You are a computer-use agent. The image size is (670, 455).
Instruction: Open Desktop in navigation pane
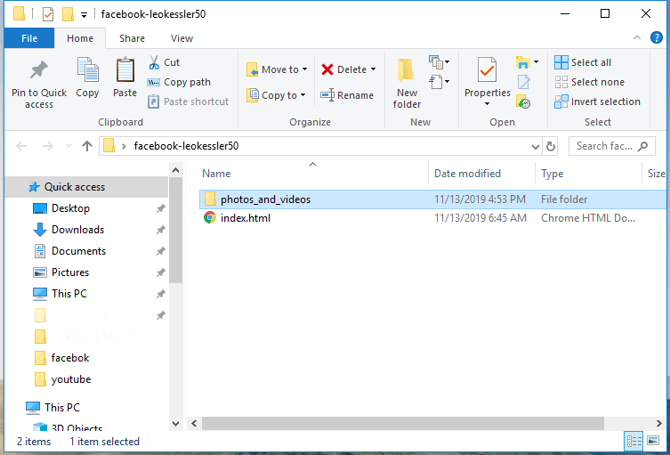(70, 208)
